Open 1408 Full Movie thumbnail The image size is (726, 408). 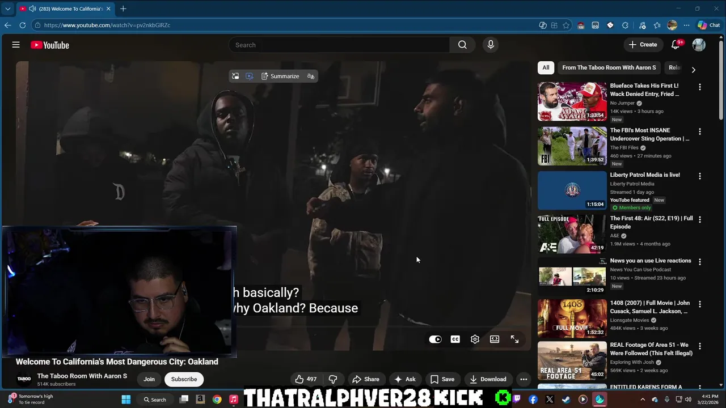tap(572, 318)
